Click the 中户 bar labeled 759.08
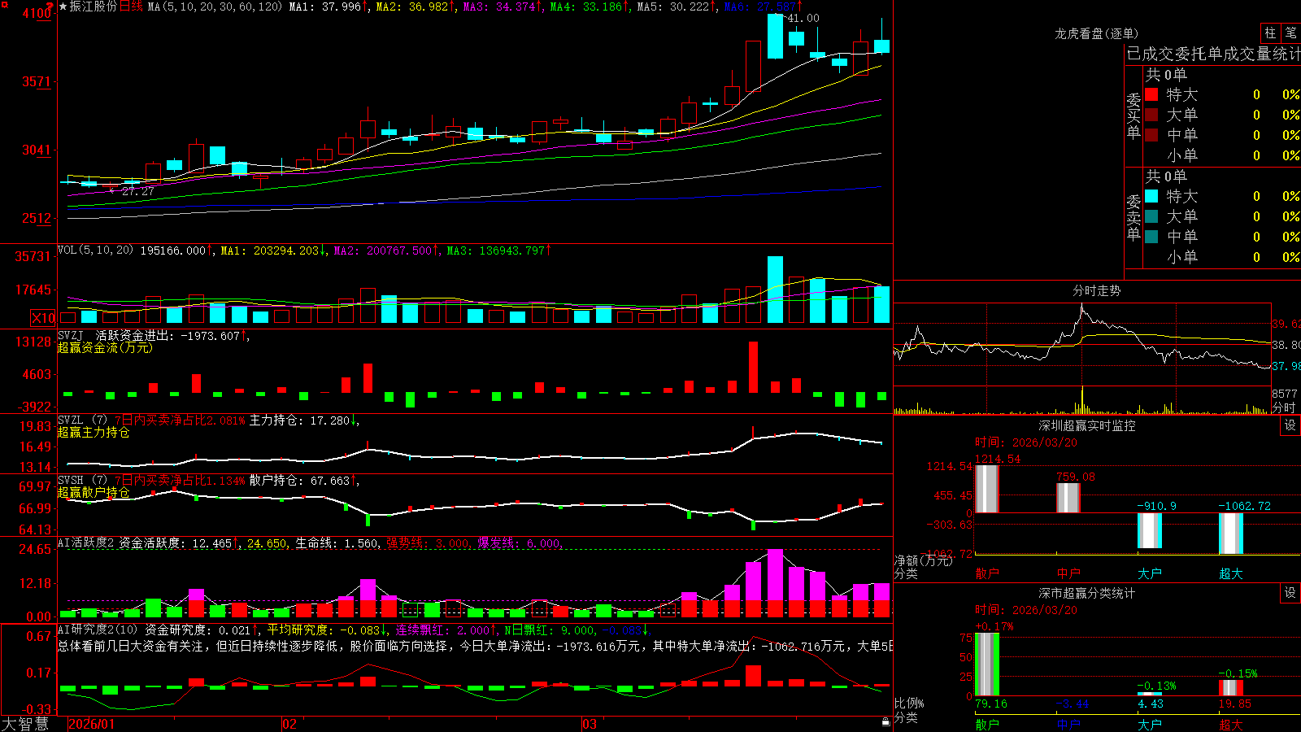Image resolution: width=1301 pixels, height=732 pixels. (x=1068, y=498)
